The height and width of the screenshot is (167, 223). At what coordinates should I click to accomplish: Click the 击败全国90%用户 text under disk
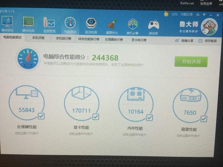(x=188, y=136)
